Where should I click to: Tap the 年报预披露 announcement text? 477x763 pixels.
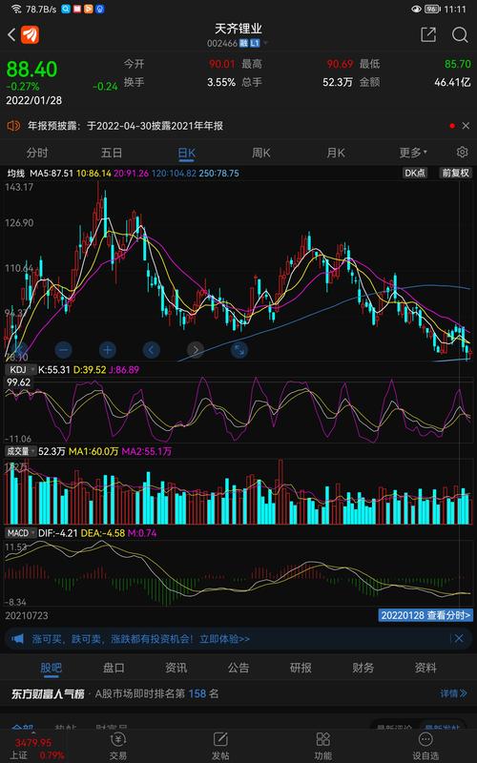[125, 126]
